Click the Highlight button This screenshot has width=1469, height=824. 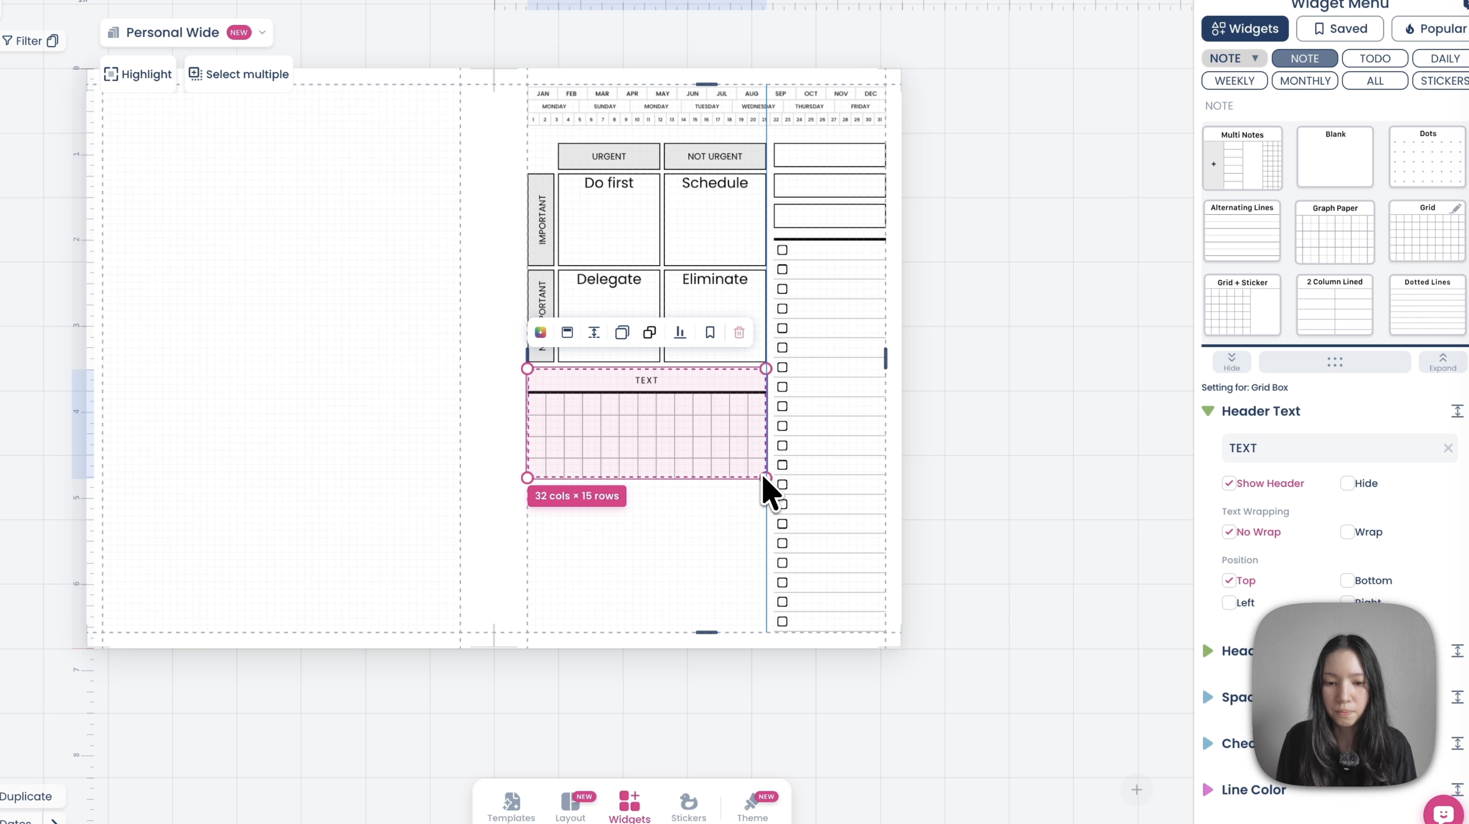138,74
